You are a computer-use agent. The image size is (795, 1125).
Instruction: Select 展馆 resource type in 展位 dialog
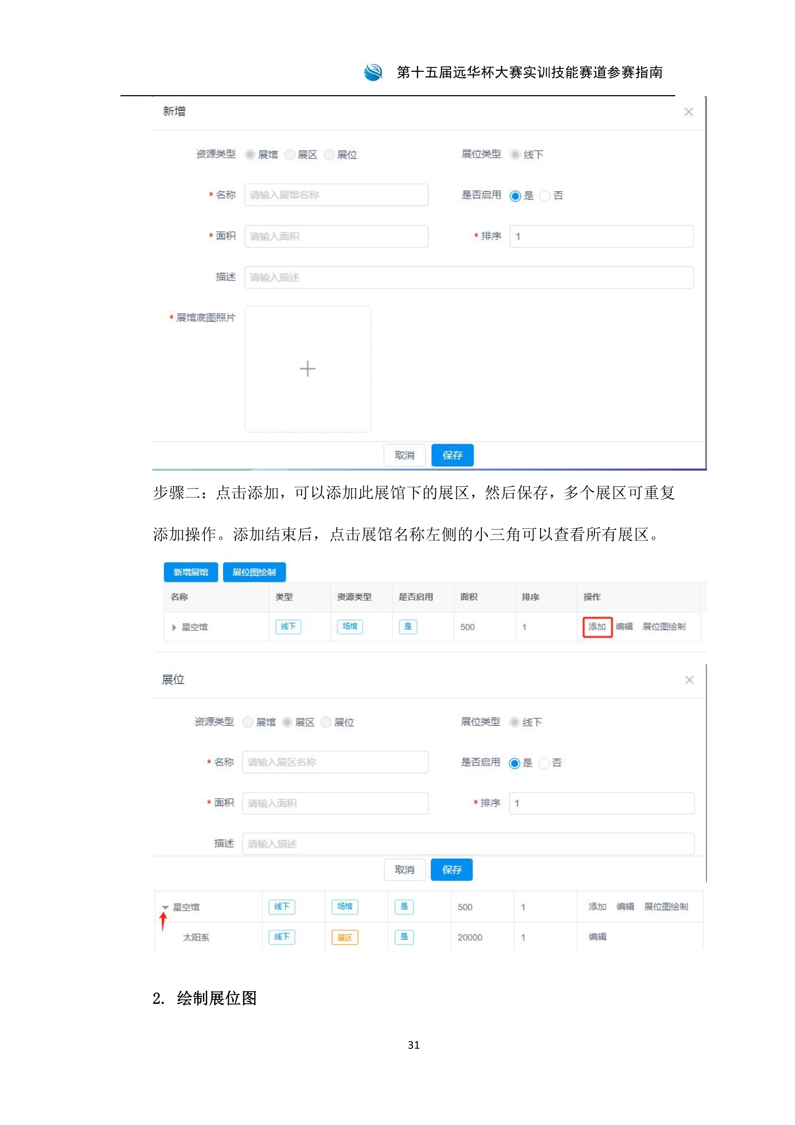248,722
